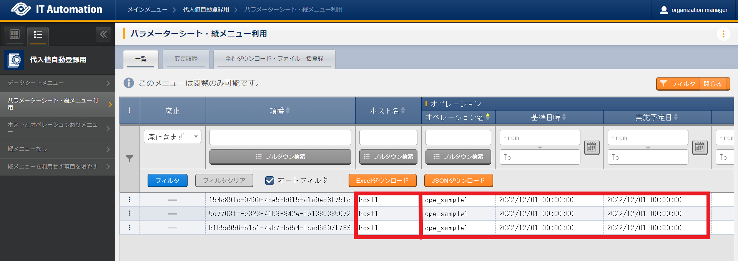Sort table by 項番 column
The width and height of the screenshot is (738, 261).
288,111
